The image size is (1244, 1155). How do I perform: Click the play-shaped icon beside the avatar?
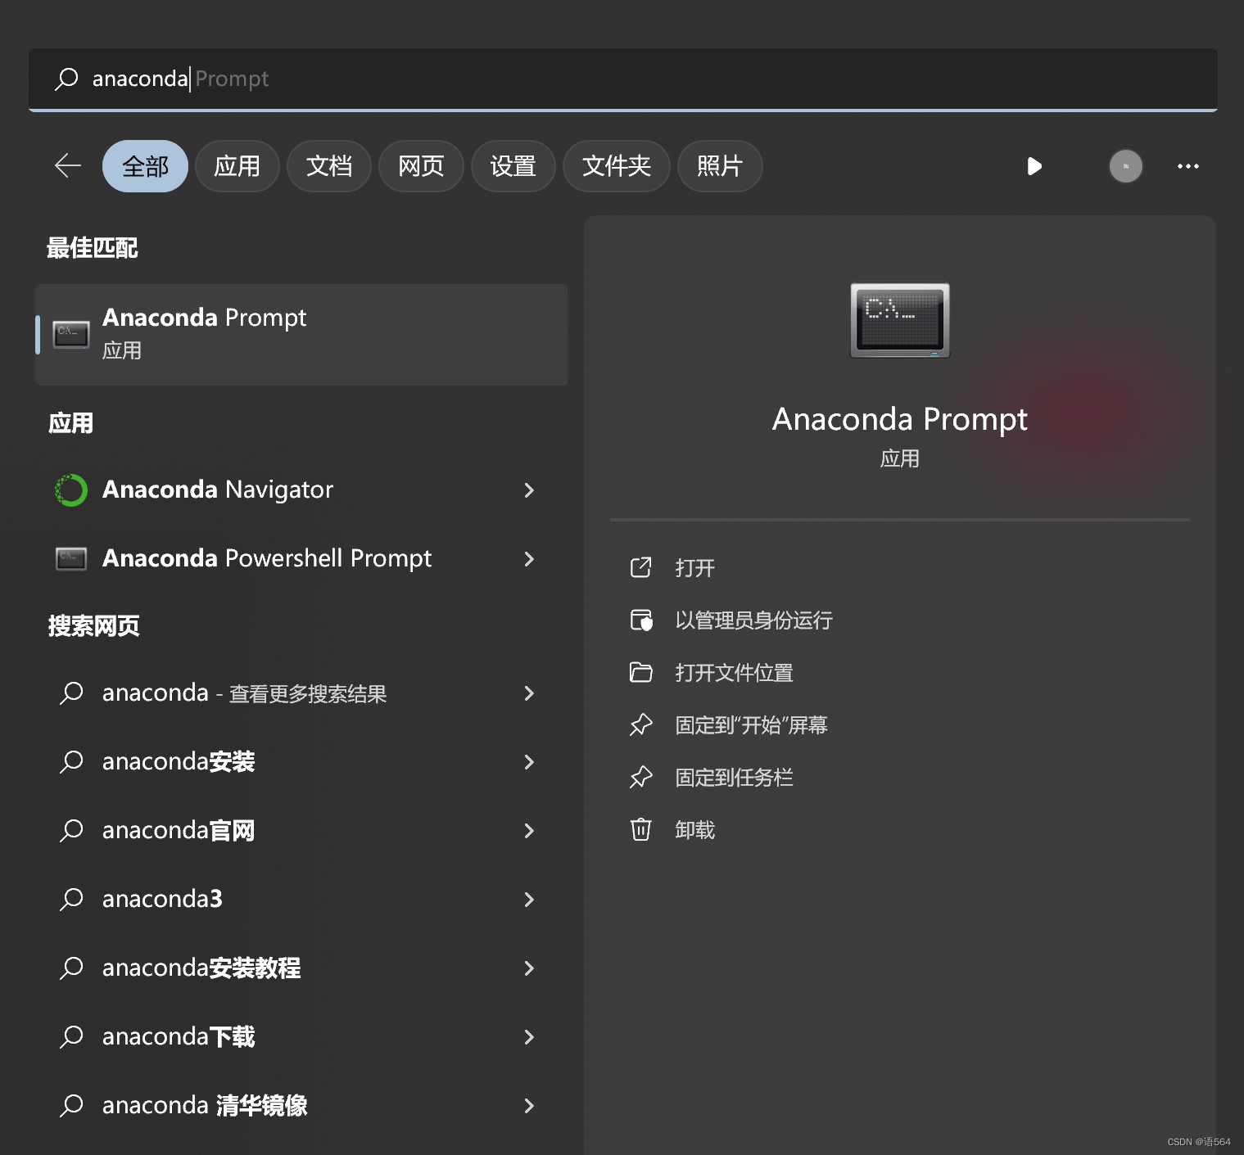tap(1034, 166)
